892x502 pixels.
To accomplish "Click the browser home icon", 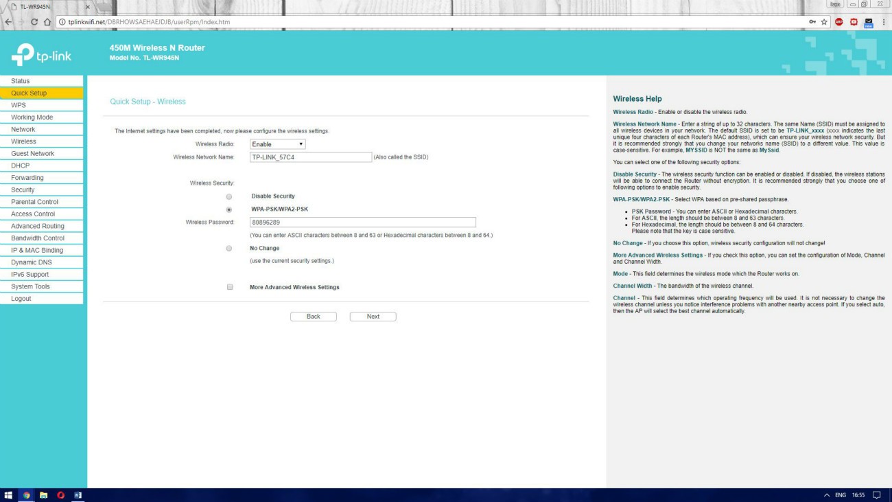I will coord(47,22).
